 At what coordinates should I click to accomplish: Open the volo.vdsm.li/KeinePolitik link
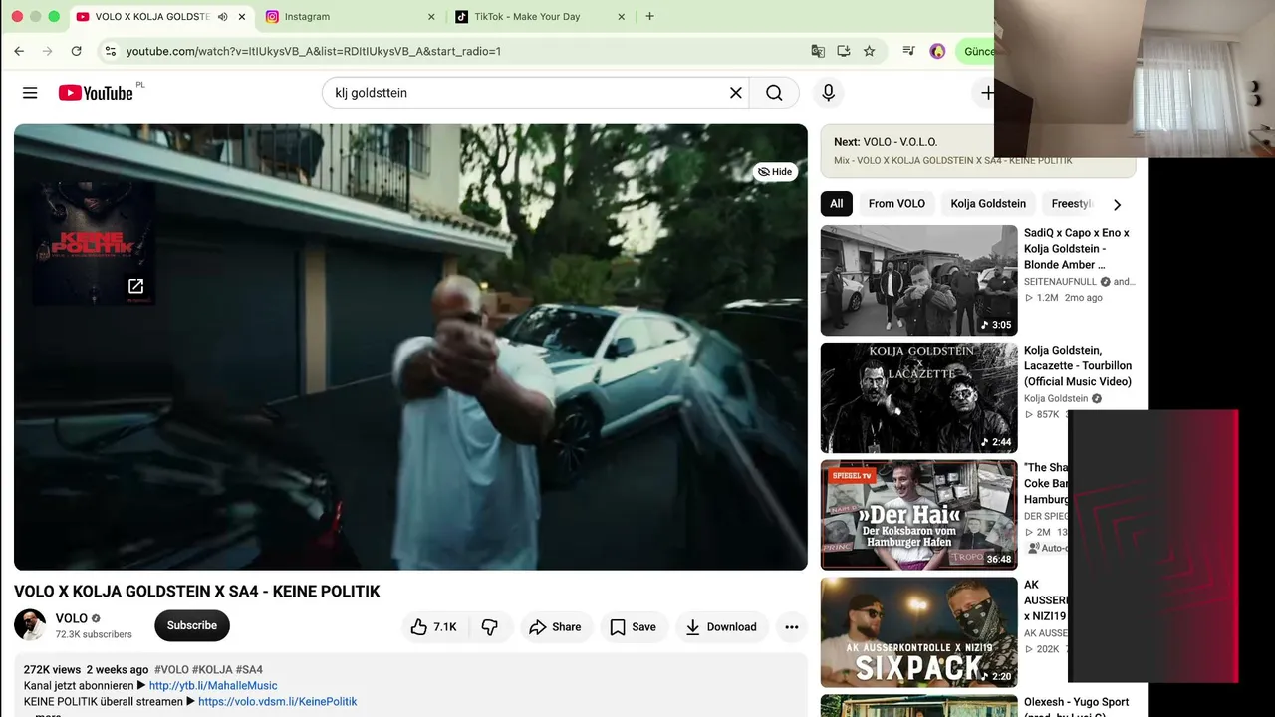278,701
